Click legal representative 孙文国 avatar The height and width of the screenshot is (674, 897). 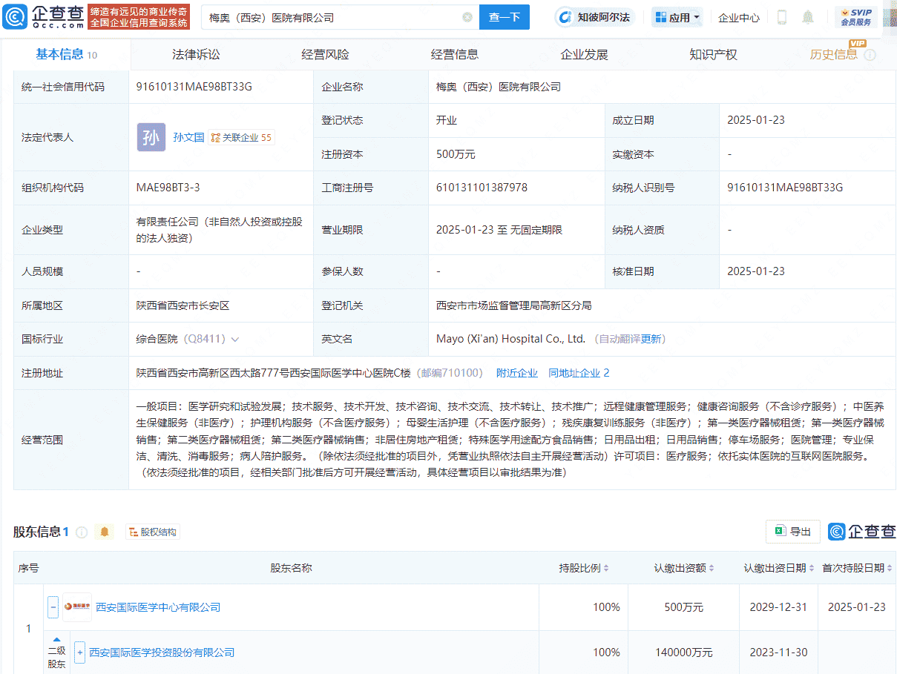point(151,137)
